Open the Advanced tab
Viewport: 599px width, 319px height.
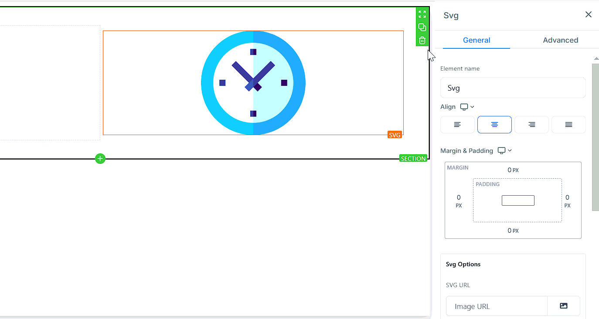click(561, 40)
